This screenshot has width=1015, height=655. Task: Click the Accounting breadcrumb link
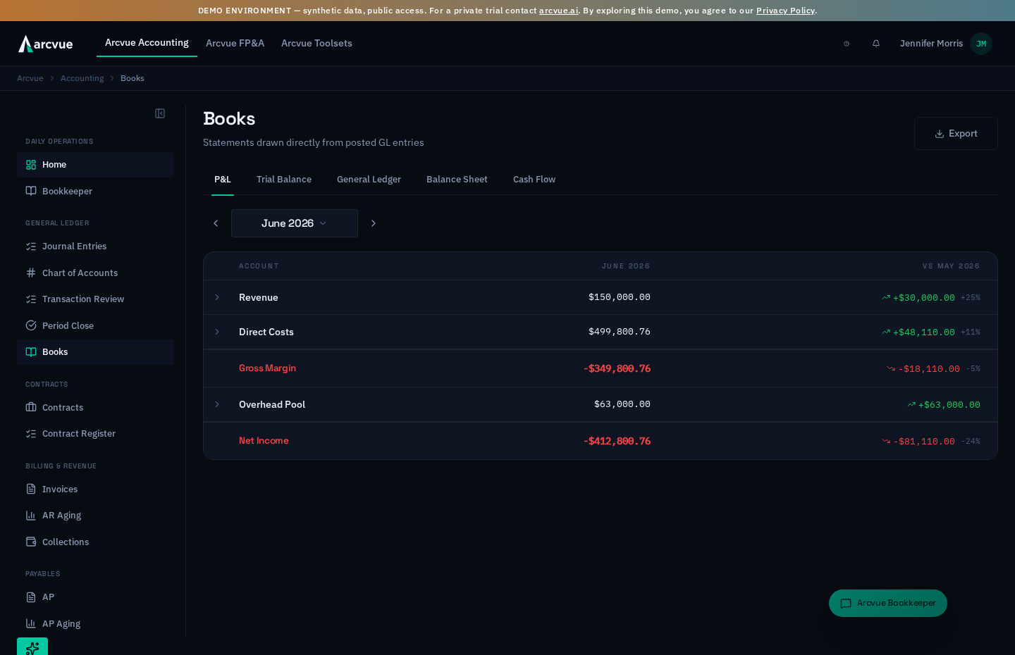pos(82,78)
